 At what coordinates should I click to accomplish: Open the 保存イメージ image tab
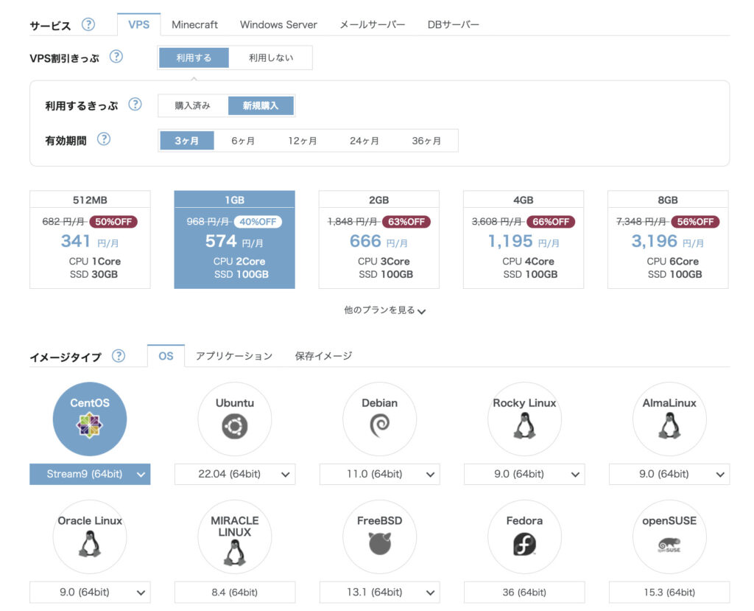(324, 356)
